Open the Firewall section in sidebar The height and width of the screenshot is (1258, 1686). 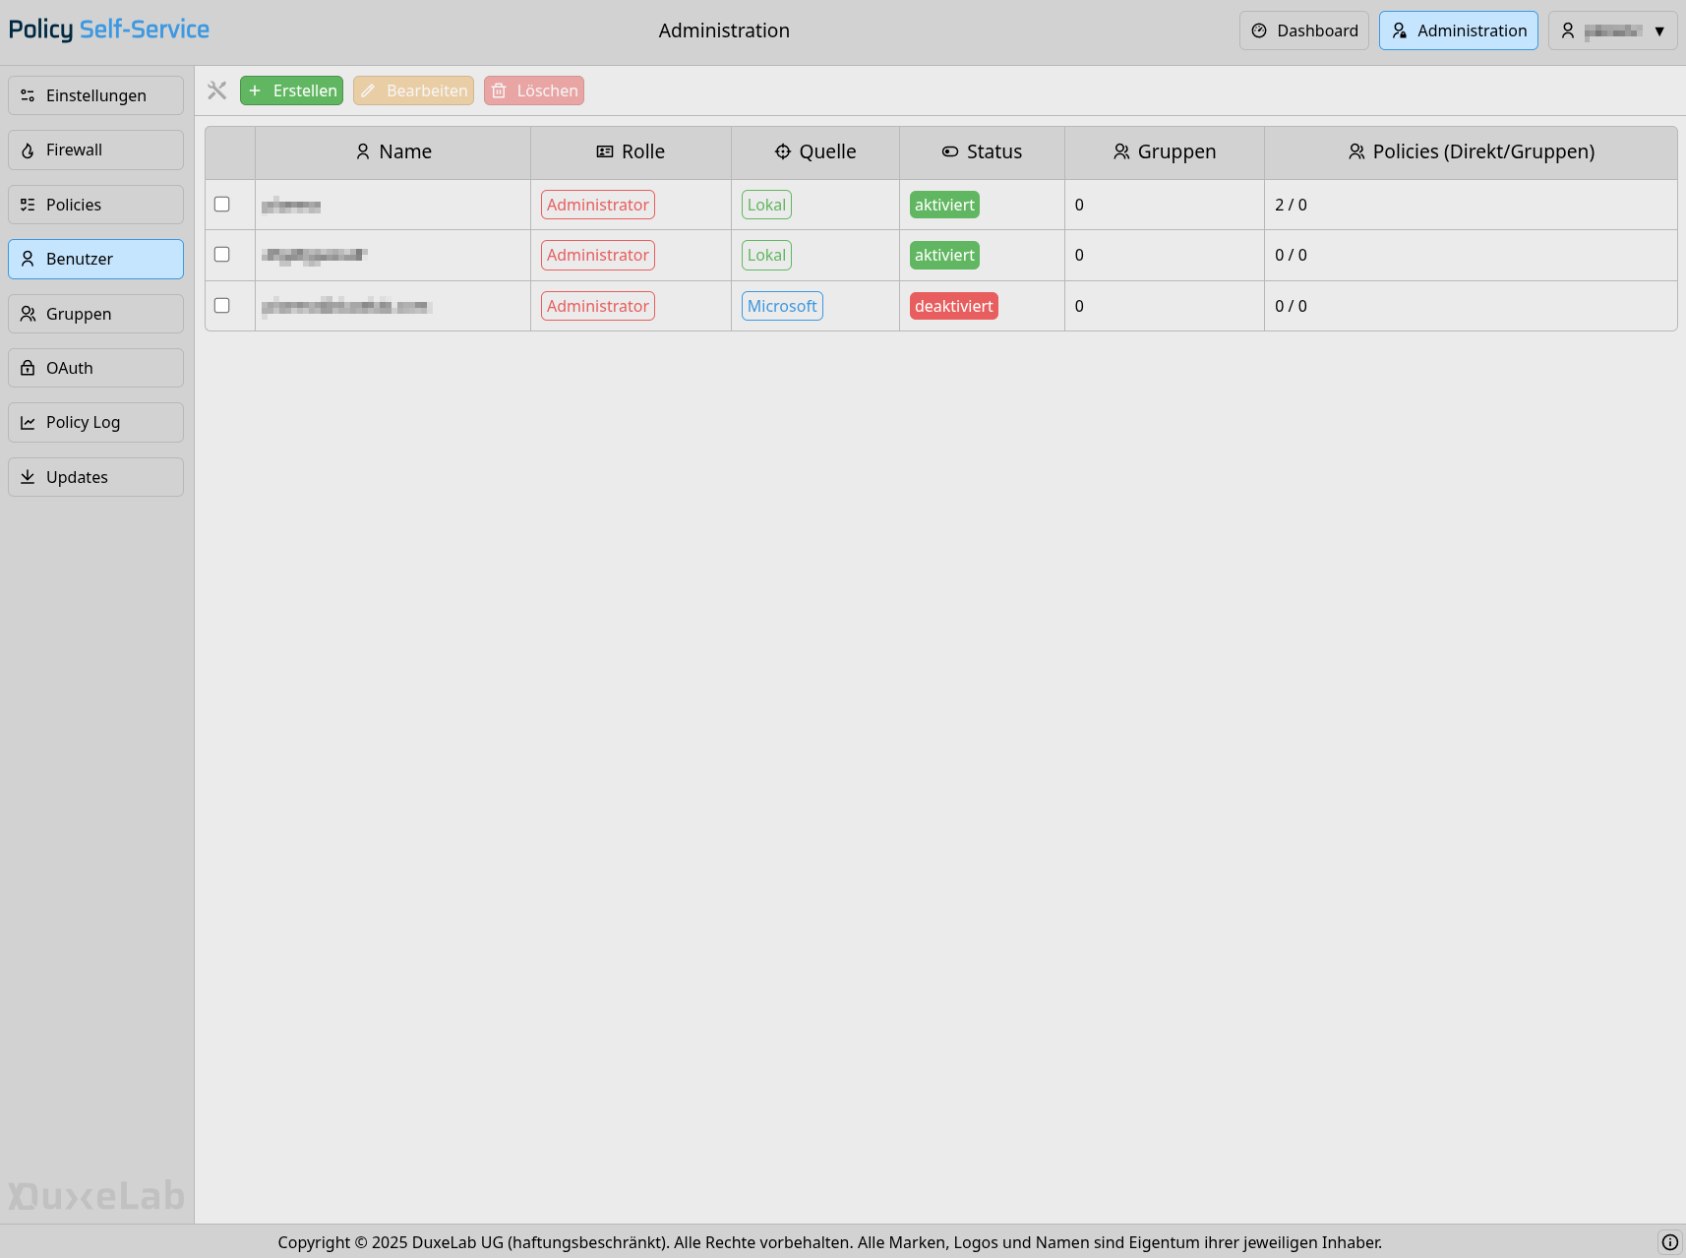point(95,150)
